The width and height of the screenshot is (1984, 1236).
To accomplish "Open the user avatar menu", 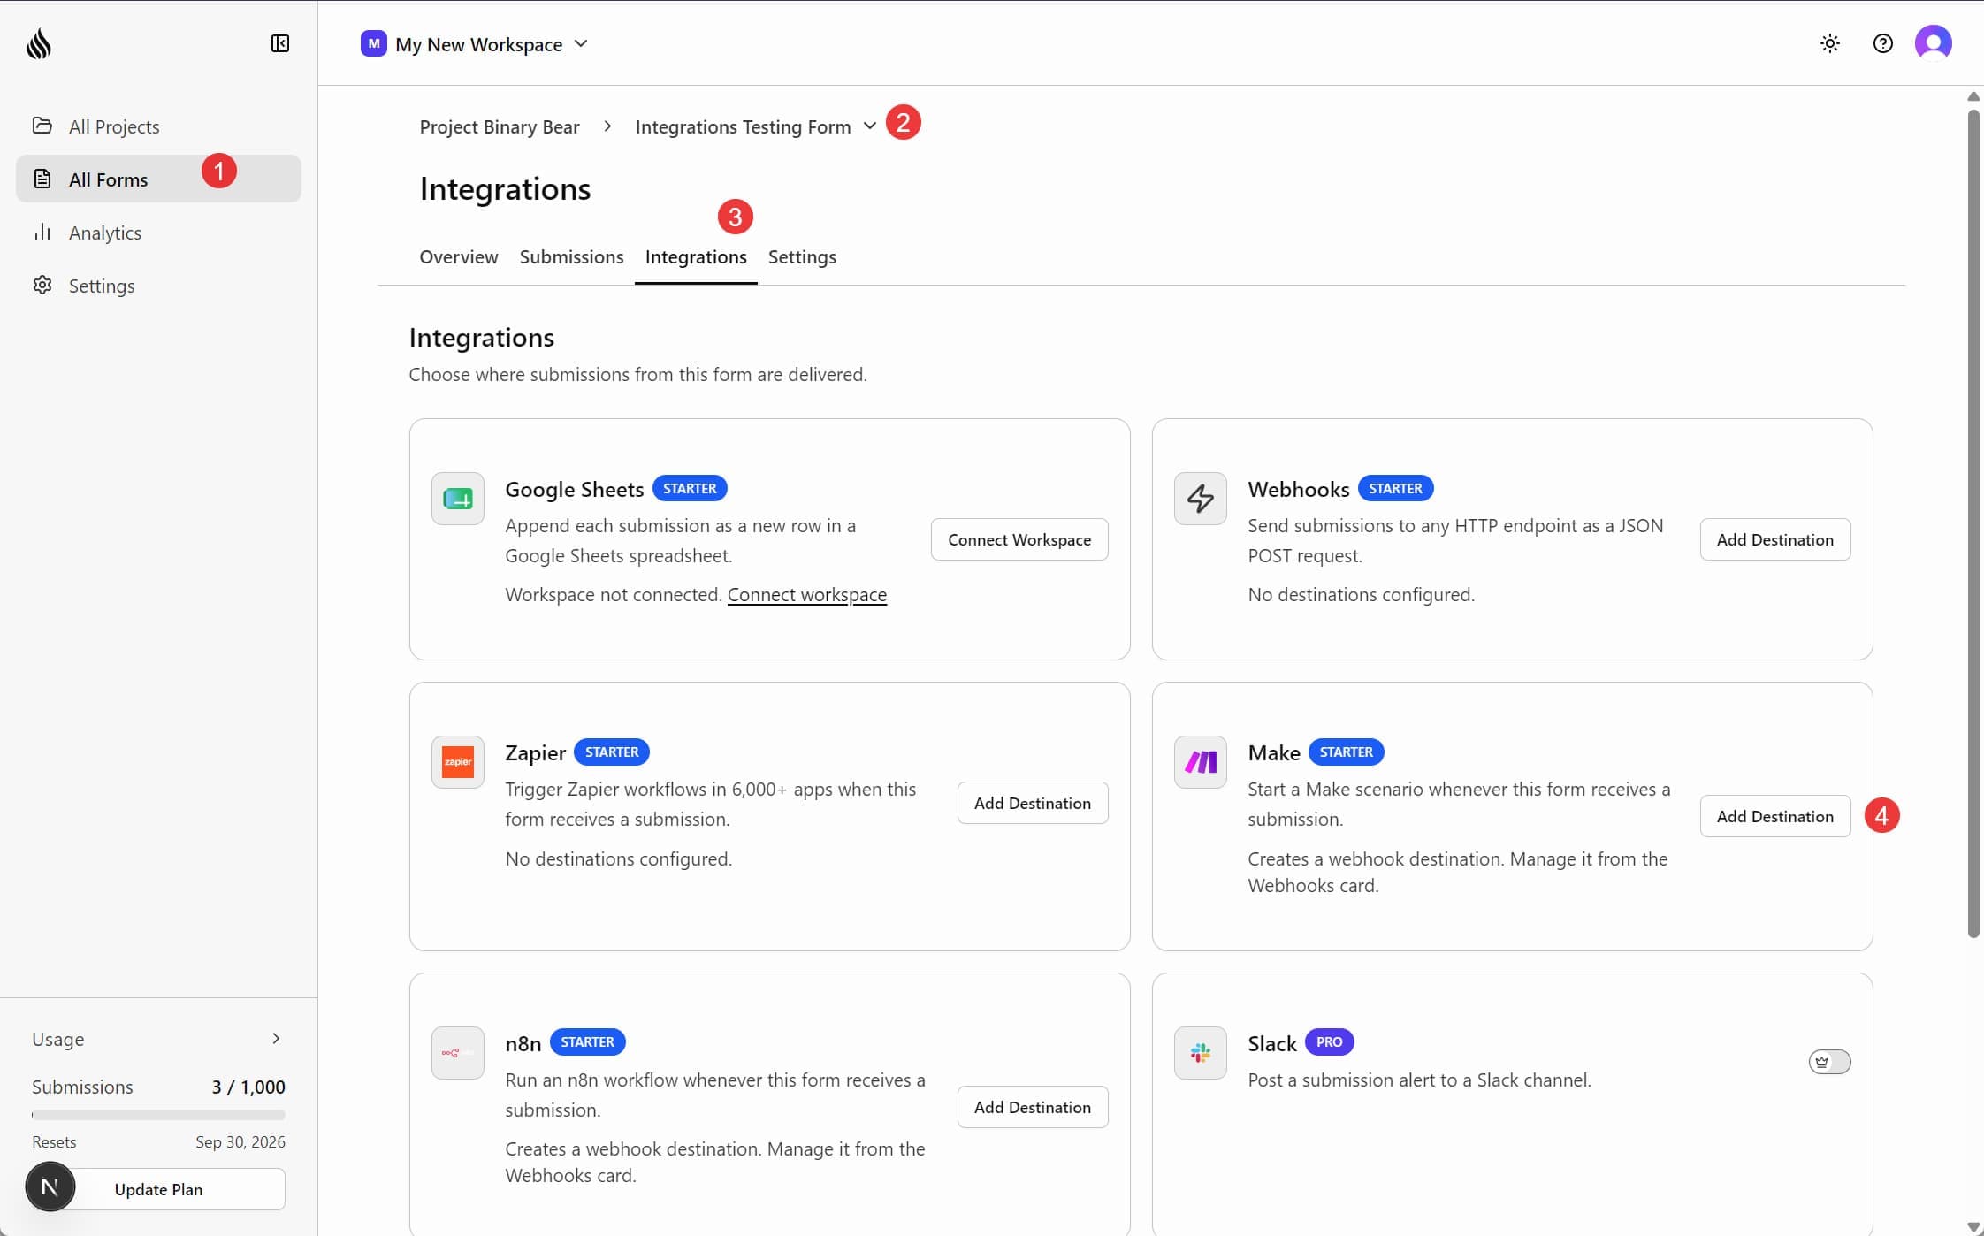I will 1934,42.
